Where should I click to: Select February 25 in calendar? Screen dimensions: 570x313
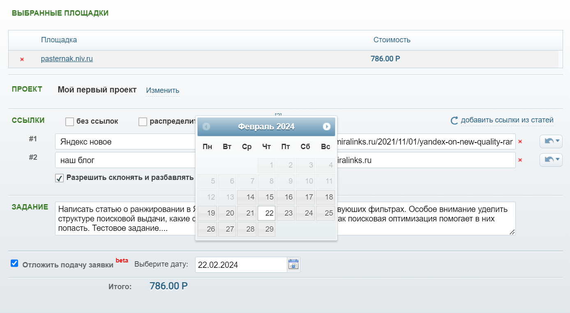point(325,213)
